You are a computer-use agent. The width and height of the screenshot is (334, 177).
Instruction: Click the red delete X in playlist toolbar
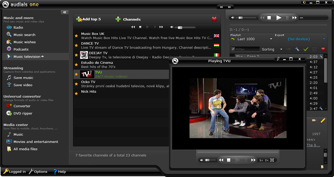click(323, 49)
